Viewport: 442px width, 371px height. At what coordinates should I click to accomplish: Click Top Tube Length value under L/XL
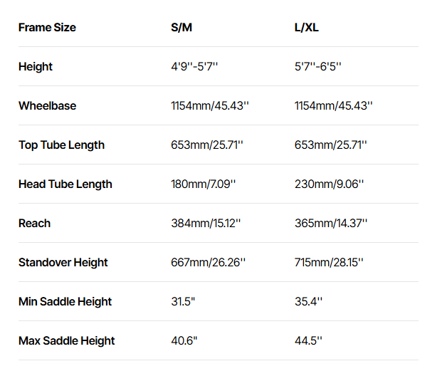pos(330,145)
